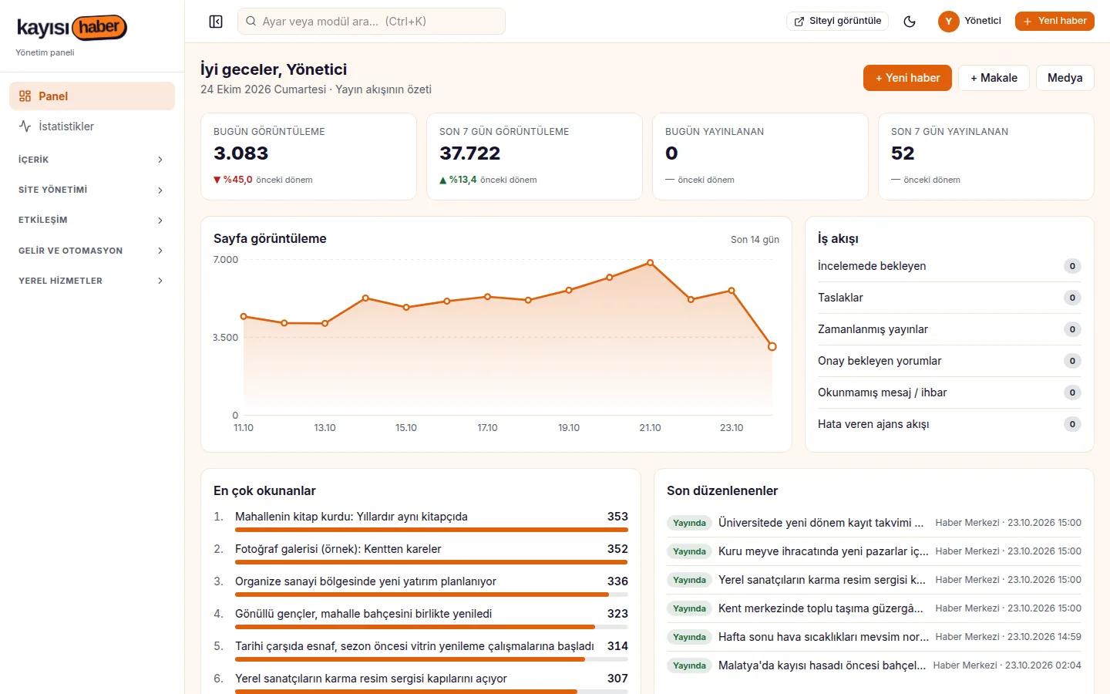This screenshot has height=694, width=1110.
Task: Open 'Mahallenin kitap kurdu' article
Action: 351,517
